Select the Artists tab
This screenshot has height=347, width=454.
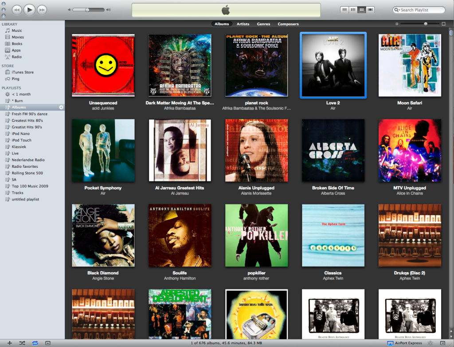click(x=243, y=24)
